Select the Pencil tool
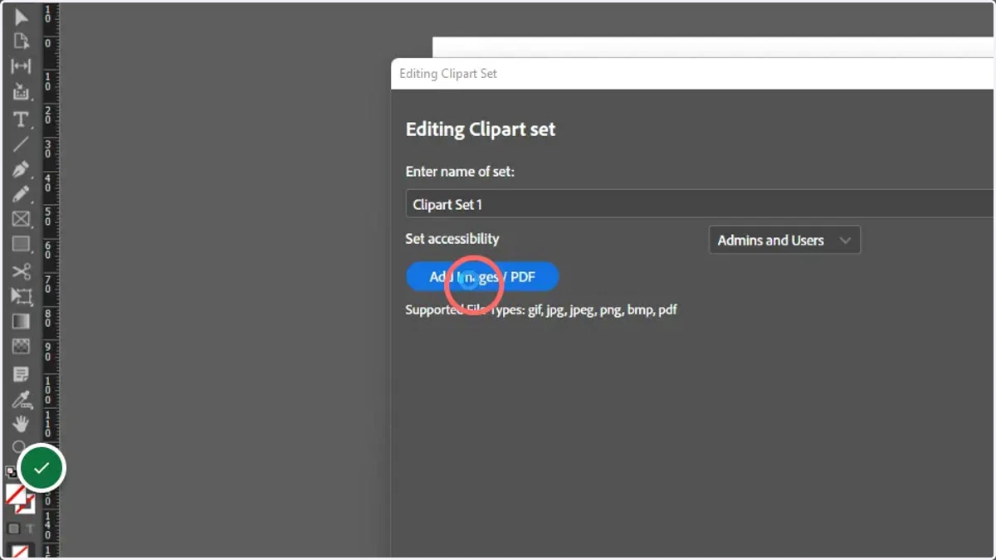This screenshot has height=560, width=996. tap(21, 194)
